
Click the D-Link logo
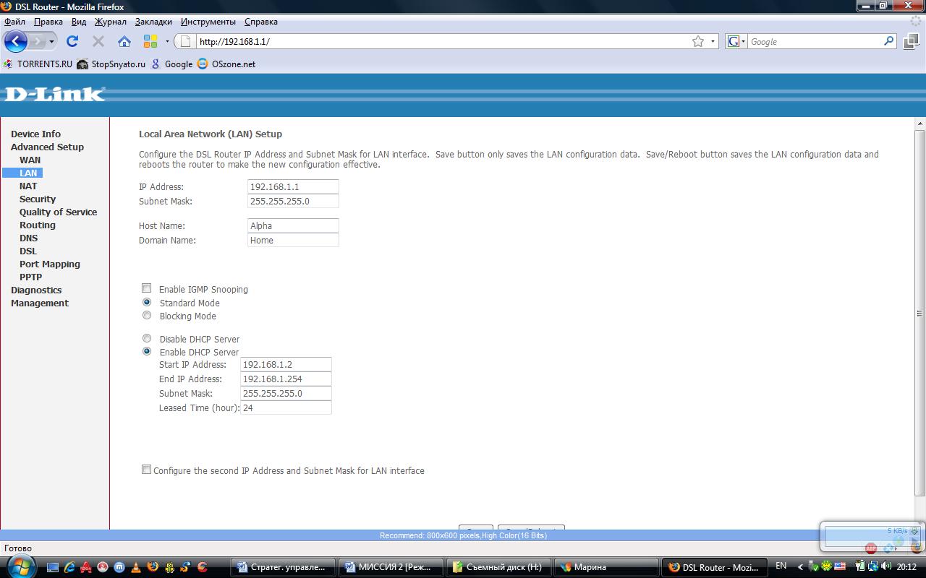pyautogui.click(x=55, y=94)
